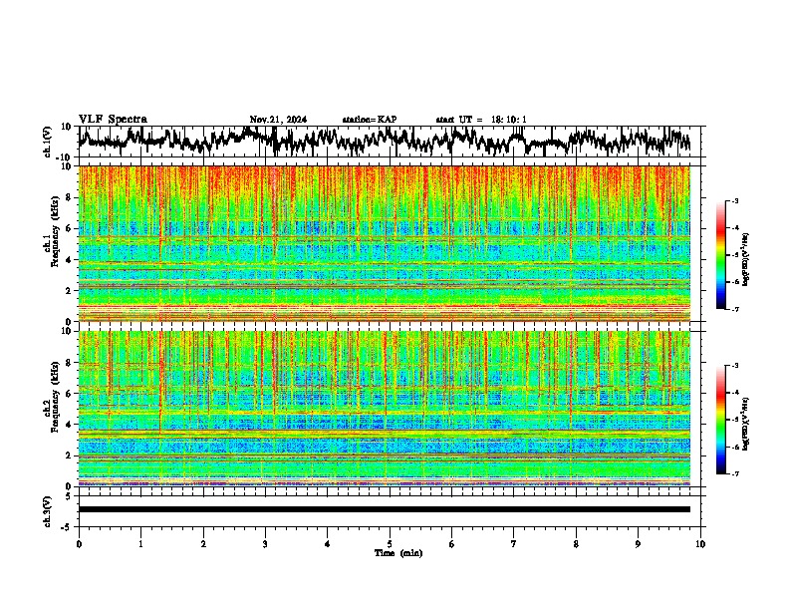The width and height of the screenshot is (789, 610).
Task: Click the '6' kHz tick of ch.1 spectrogram
Action: (69, 228)
